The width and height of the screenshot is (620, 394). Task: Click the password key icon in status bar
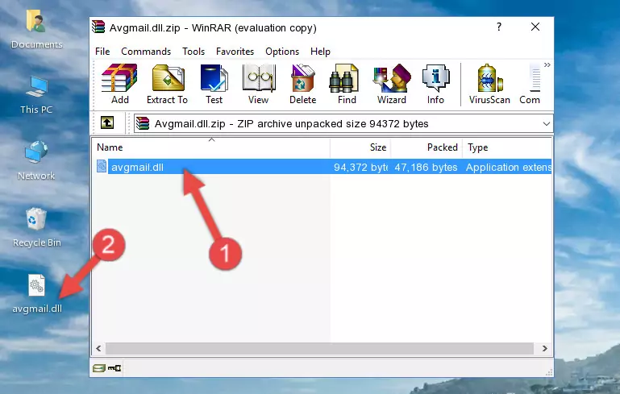[114, 368]
